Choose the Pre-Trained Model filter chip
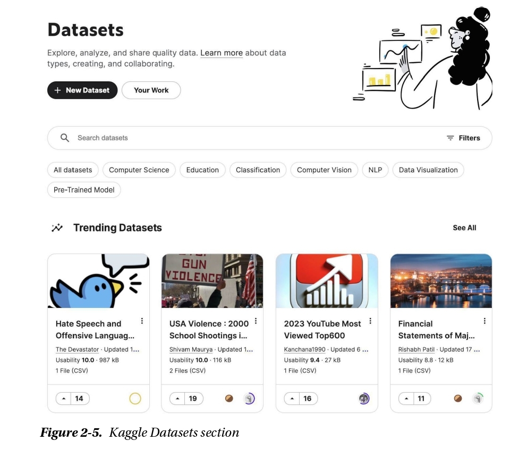This screenshot has width=518, height=449. click(x=84, y=190)
